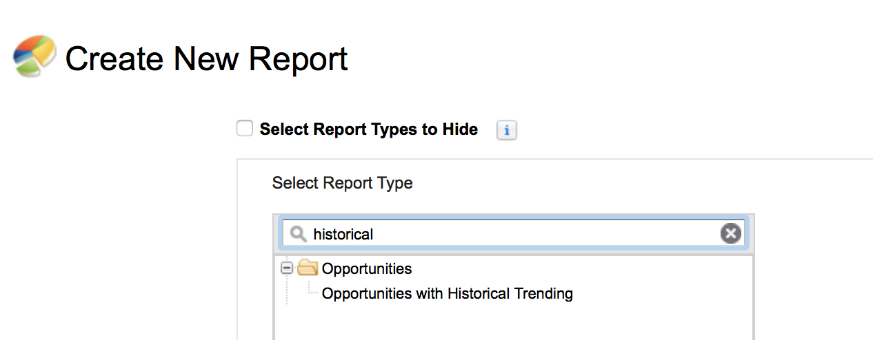Collapse the Opportunities folder with the minus icon
This screenshot has width=873, height=340.
tap(288, 268)
